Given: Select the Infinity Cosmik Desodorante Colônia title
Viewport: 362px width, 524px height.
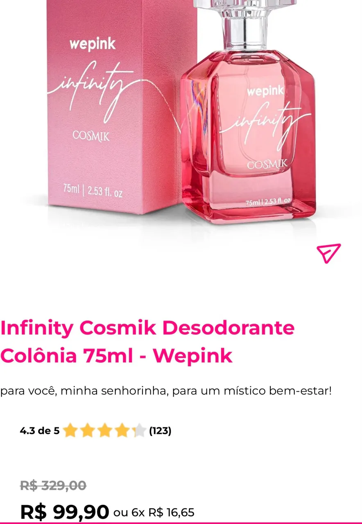Looking at the screenshot, I should 147,342.
